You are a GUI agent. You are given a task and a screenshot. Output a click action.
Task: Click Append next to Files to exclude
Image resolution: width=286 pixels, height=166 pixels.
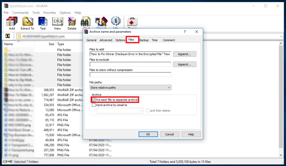(185, 64)
